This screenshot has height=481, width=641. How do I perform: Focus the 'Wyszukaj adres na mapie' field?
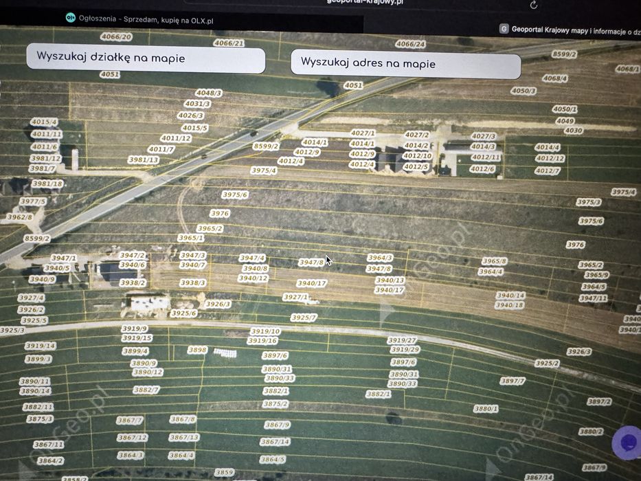click(406, 64)
